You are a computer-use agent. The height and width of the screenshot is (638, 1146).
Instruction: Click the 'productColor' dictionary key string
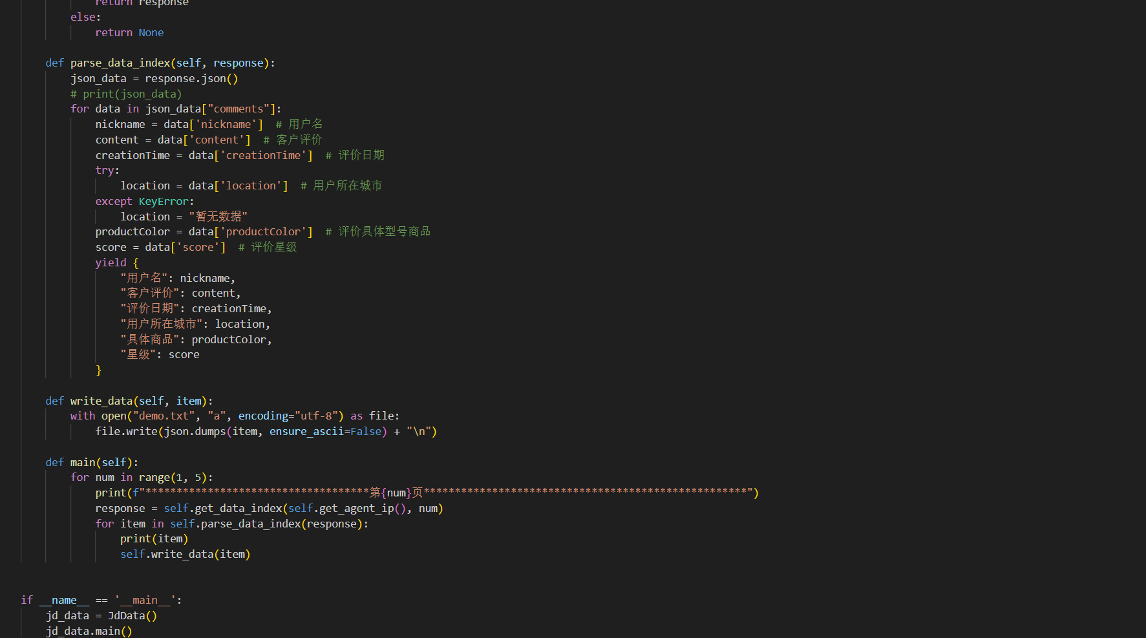pos(264,231)
